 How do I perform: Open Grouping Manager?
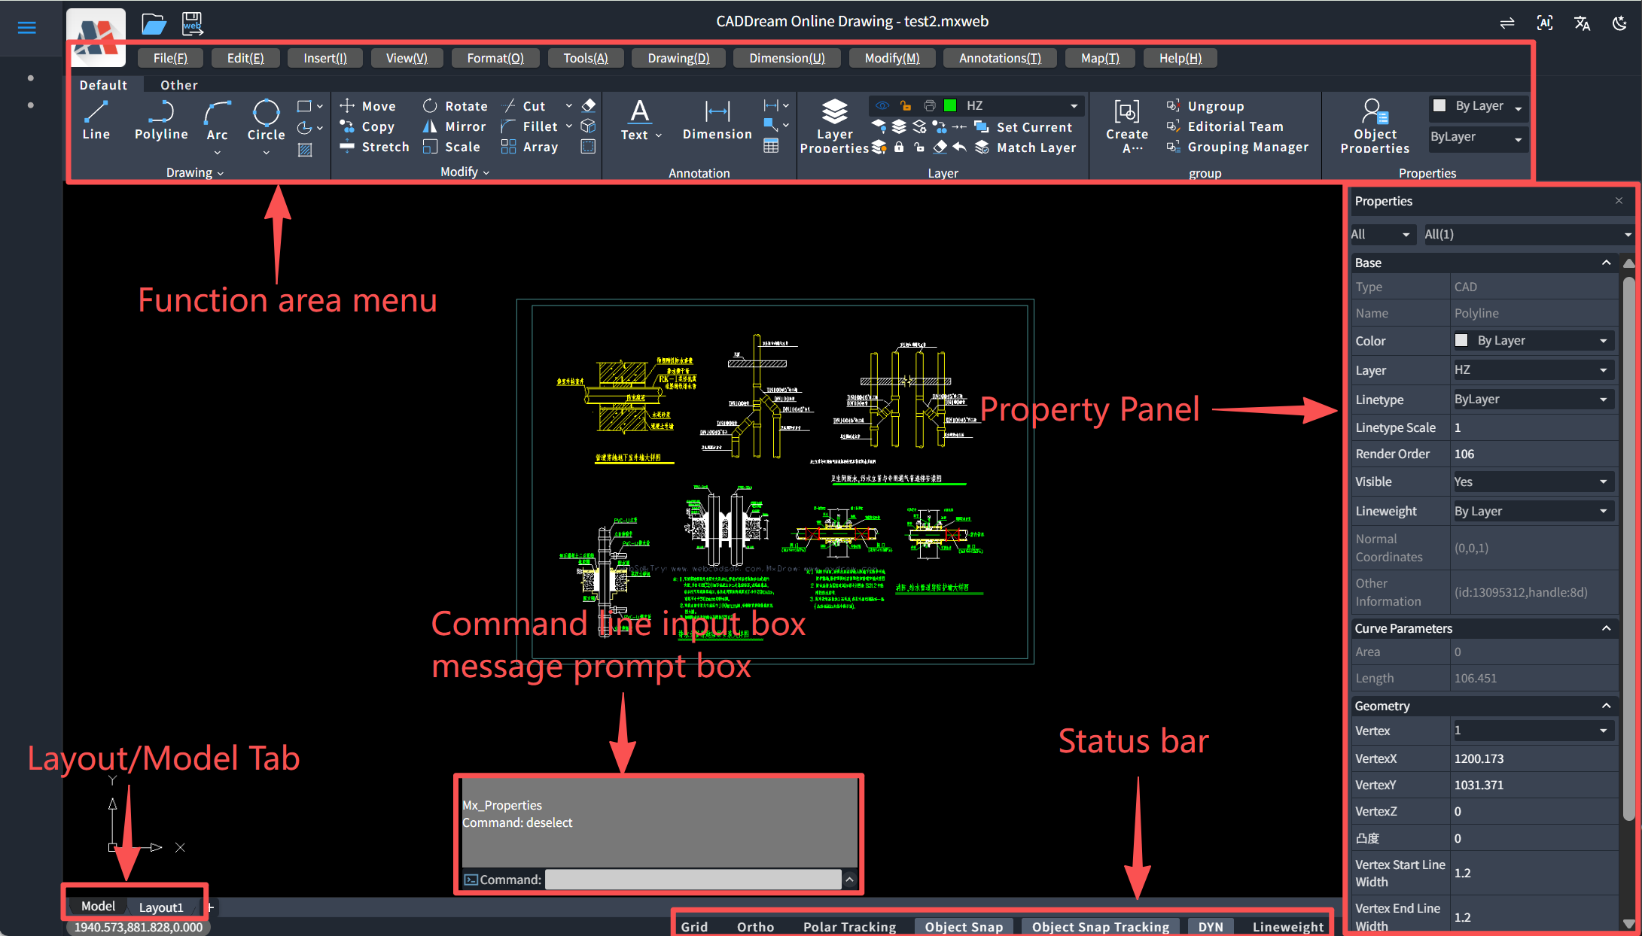coord(1238,147)
